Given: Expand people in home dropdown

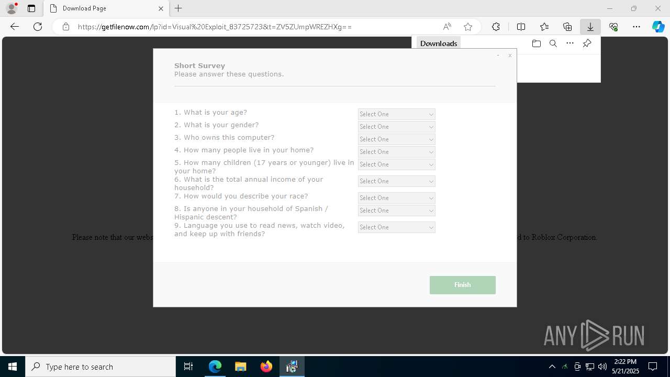Looking at the screenshot, I should (396, 152).
